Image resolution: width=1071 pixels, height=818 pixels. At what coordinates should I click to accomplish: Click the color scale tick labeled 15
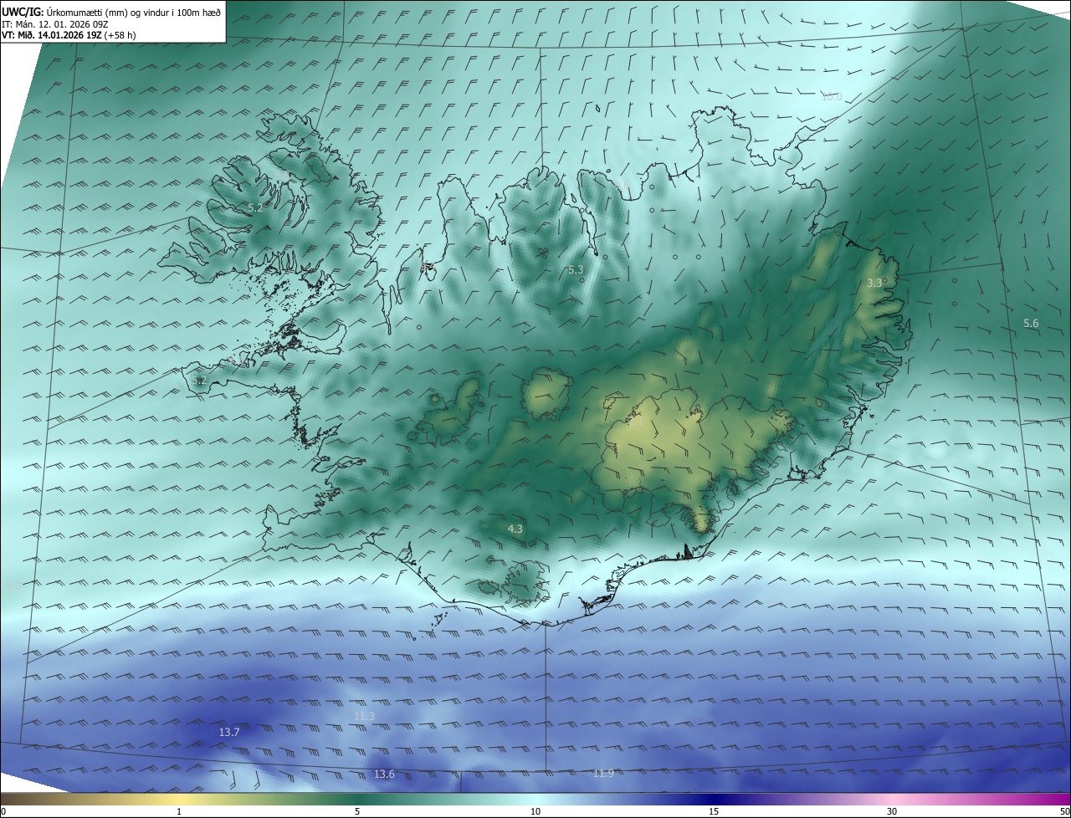click(714, 811)
